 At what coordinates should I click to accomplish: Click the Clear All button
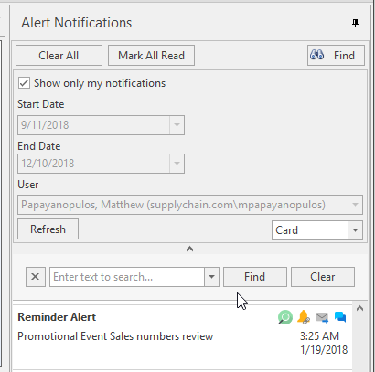[59, 56]
